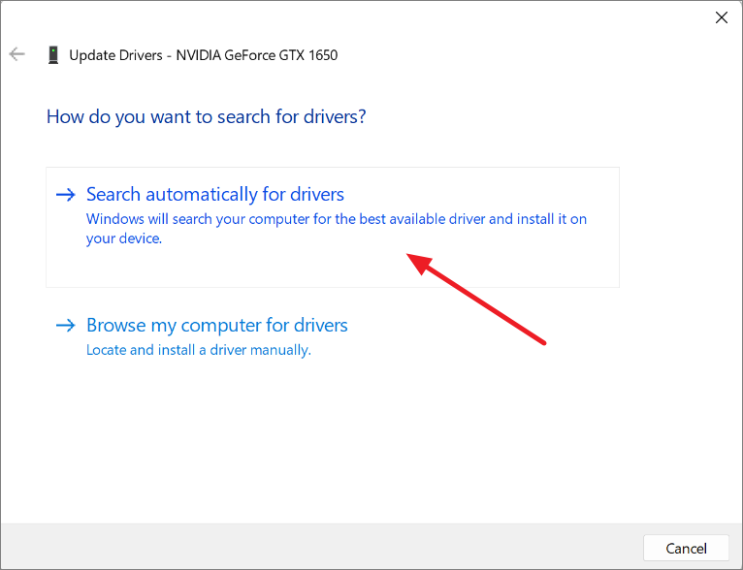Click arrow icon beside Browse my computer
The width and height of the screenshot is (743, 570).
pyautogui.click(x=65, y=326)
